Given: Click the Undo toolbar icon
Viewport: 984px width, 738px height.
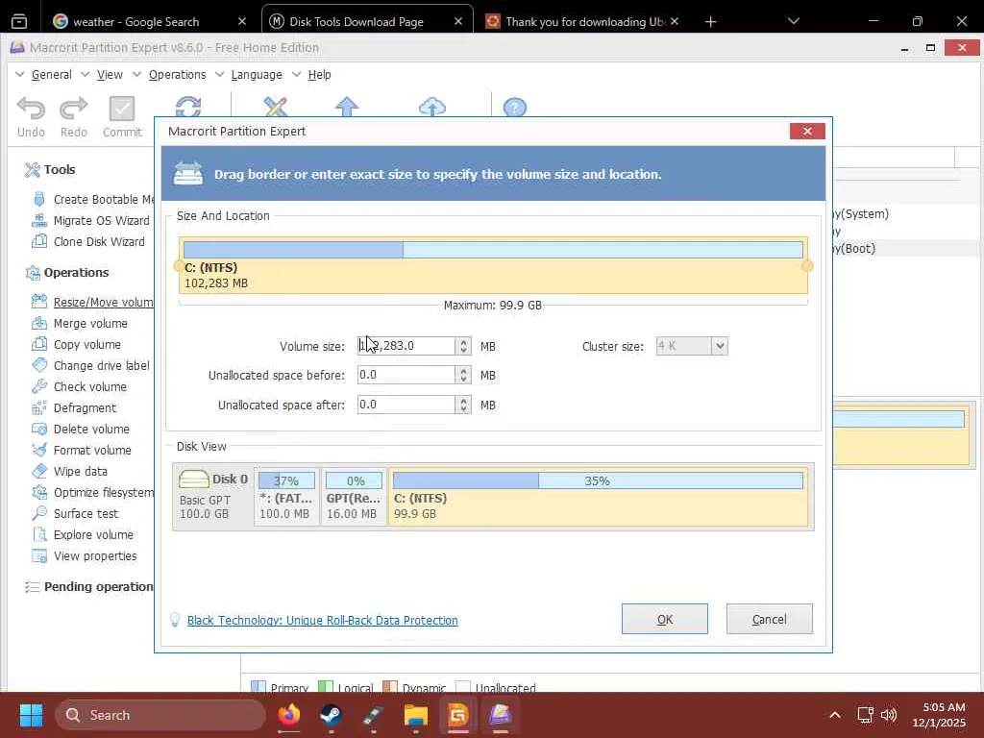Looking at the screenshot, I should [31, 110].
